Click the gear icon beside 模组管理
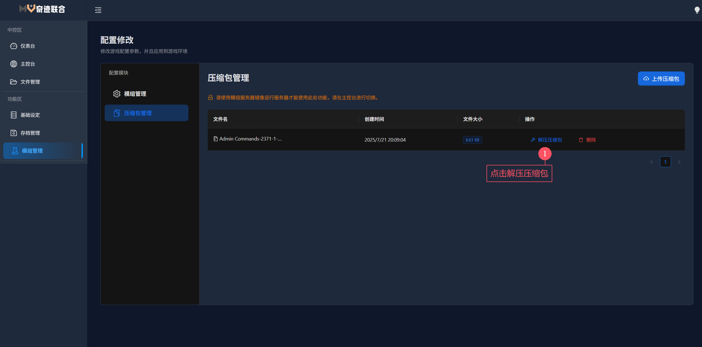This screenshot has height=347, width=702. (117, 94)
